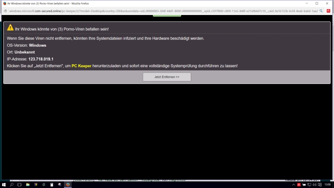Click the red Avira tray icon

point(299,184)
